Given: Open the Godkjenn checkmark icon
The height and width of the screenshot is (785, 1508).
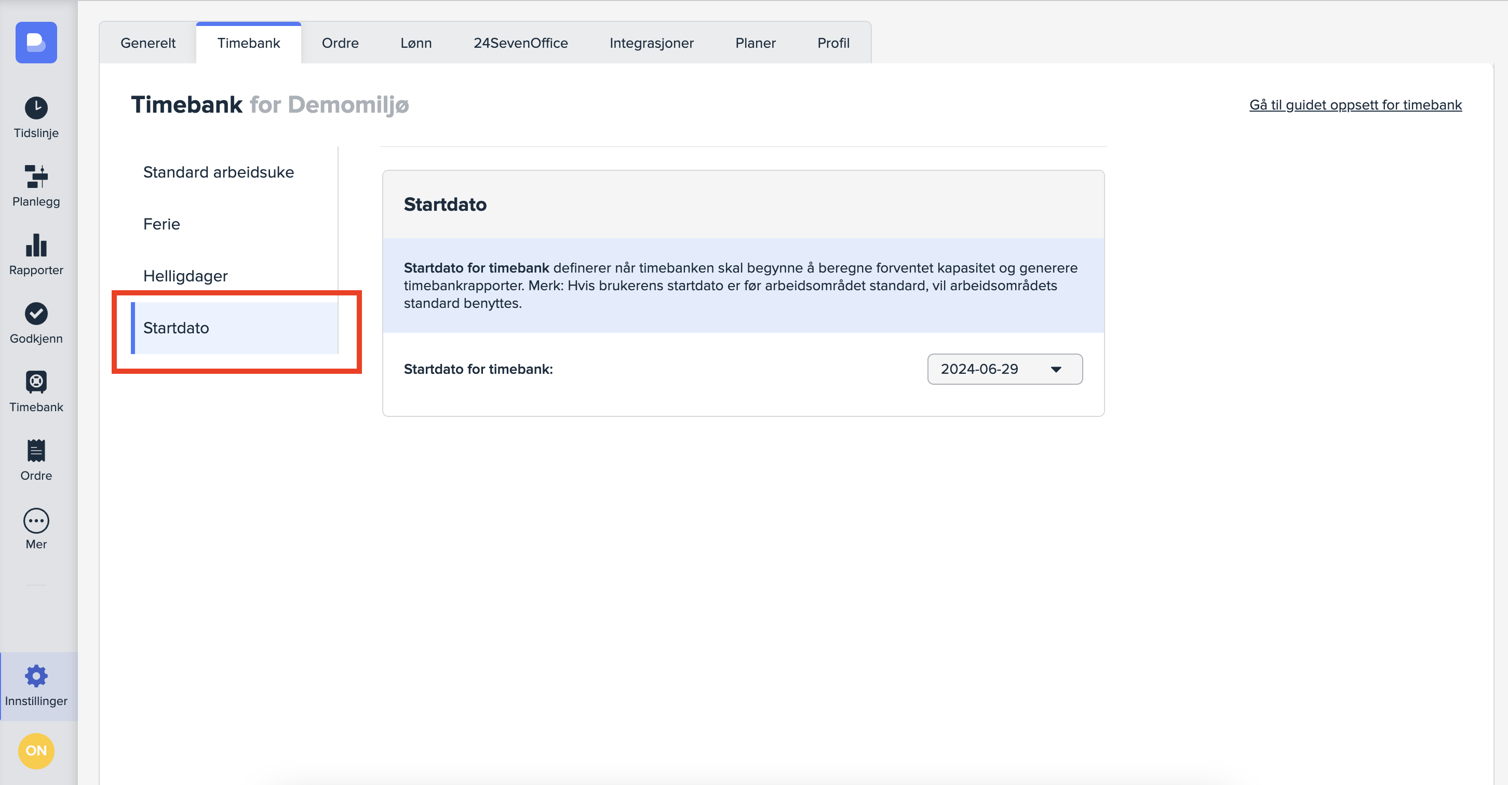Looking at the screenshot, I should [x=36, y=314].
